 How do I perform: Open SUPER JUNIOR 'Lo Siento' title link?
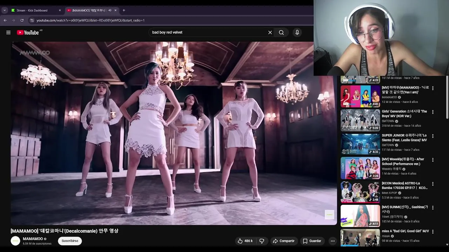404,138
